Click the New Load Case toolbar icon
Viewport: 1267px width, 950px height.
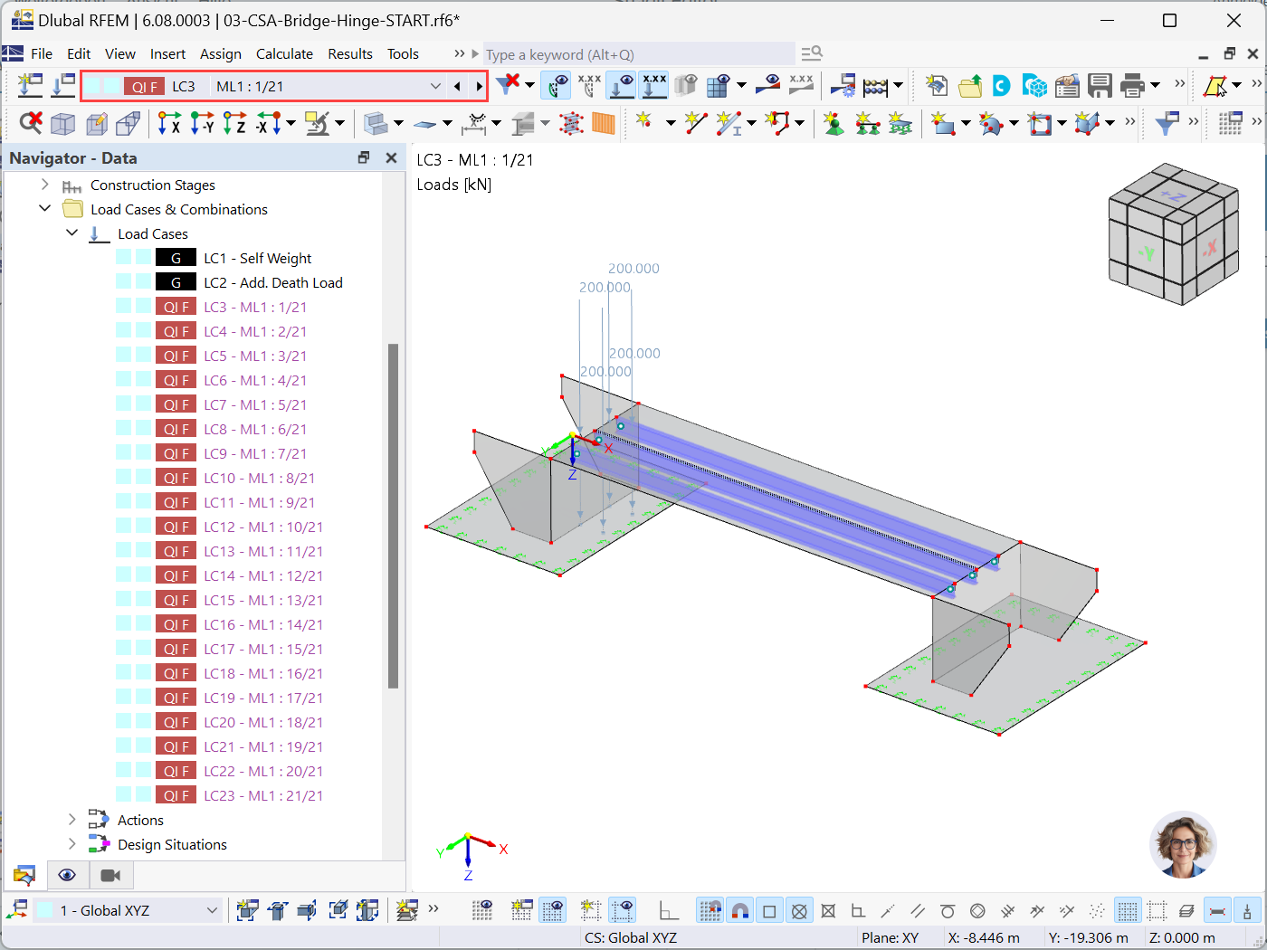coord(30,86)
